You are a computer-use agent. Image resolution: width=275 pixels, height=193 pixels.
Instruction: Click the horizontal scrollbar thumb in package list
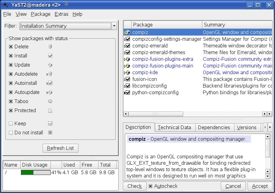point(155,114)
